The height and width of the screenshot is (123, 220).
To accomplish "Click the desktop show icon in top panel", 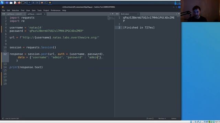I will point(7,3).
